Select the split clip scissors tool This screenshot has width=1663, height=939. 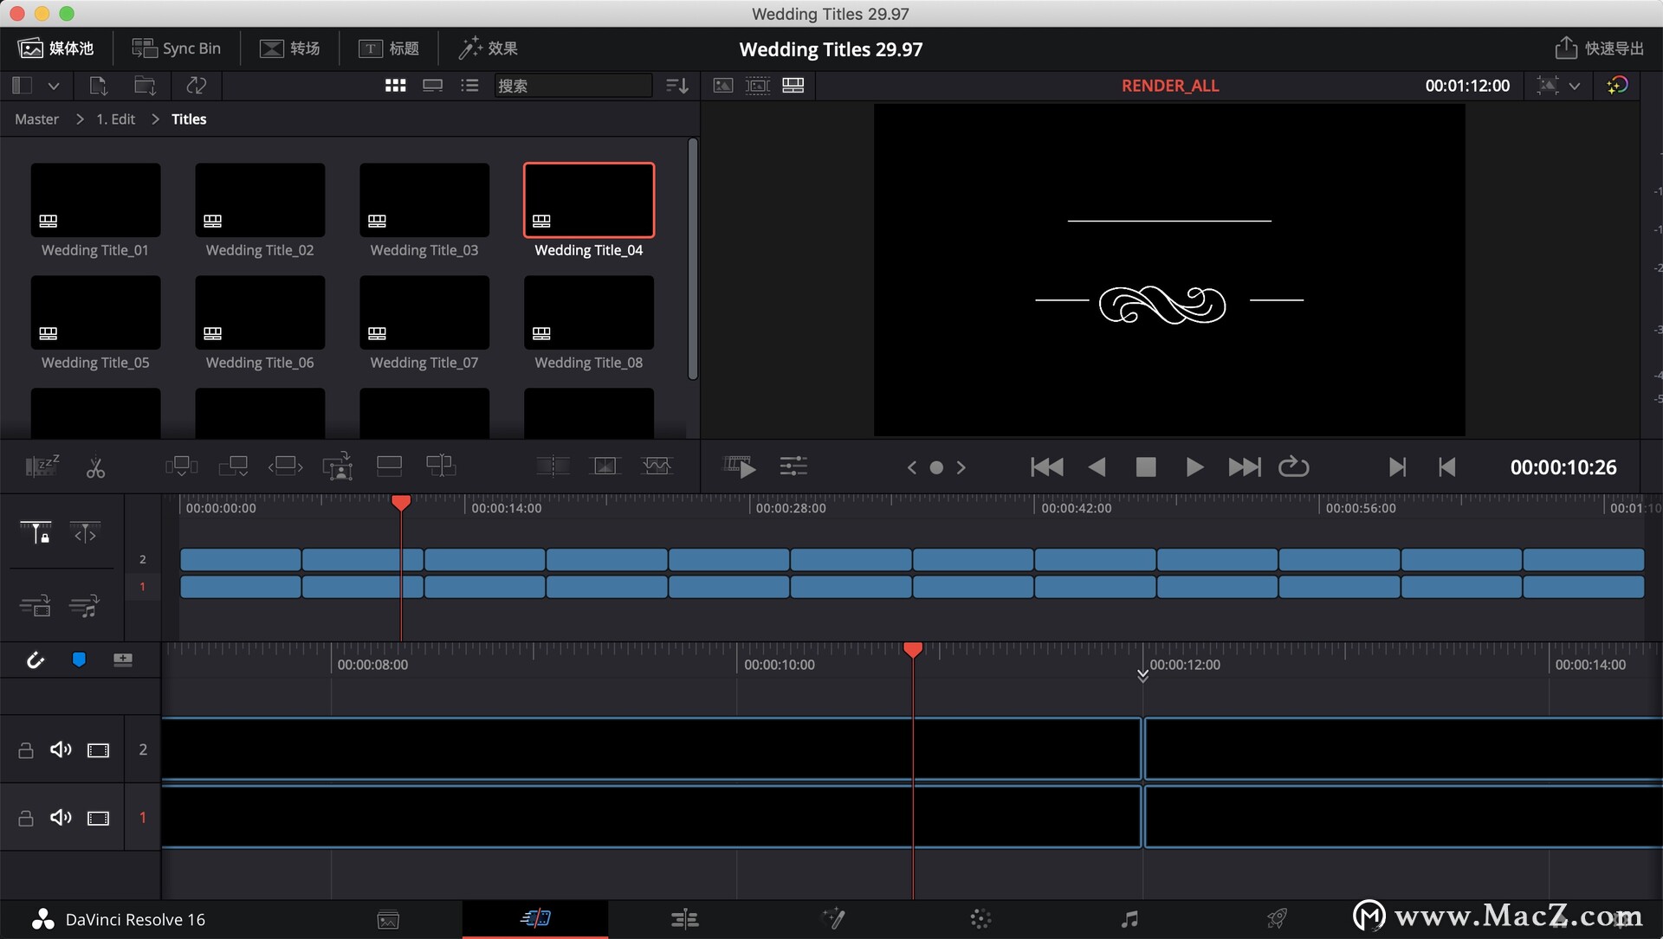pyautogui.click(x=95, y=467)
